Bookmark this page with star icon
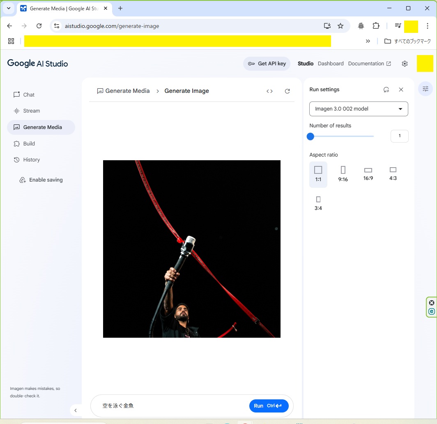 coord(340,26)
